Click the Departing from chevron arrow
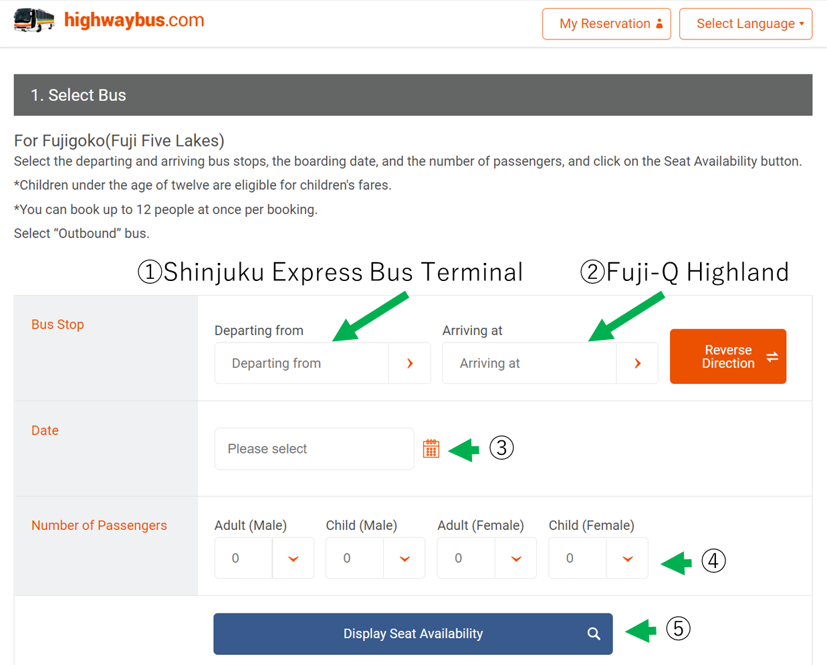The image size is (827, 665). 410,363
